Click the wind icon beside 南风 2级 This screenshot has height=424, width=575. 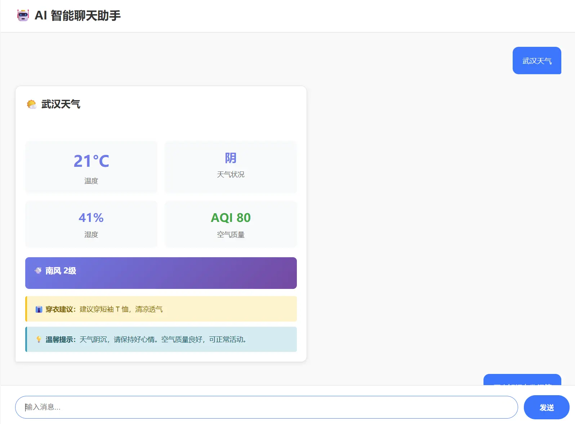coord(38,271)
